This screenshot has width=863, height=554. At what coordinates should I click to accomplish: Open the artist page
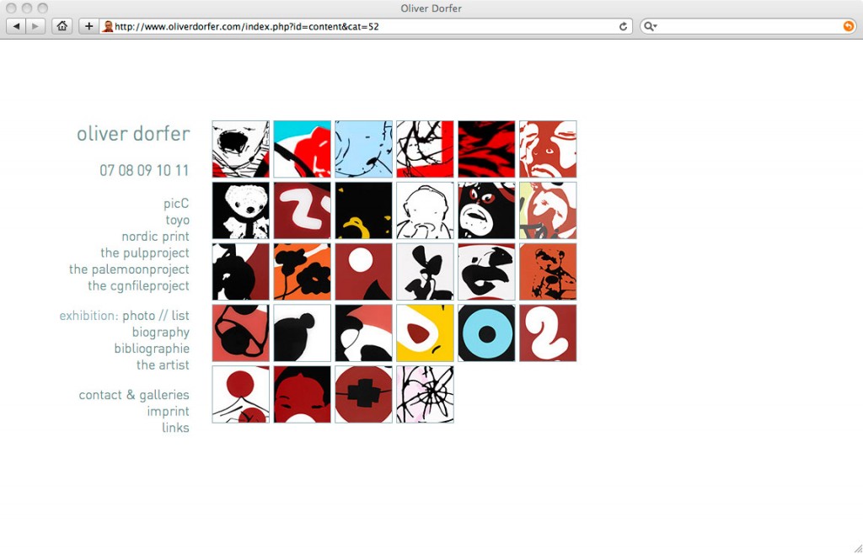click(x=163, y=365)
